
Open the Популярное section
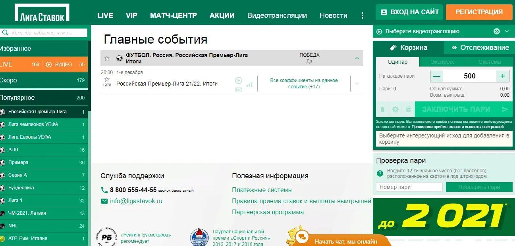[44, 97]
